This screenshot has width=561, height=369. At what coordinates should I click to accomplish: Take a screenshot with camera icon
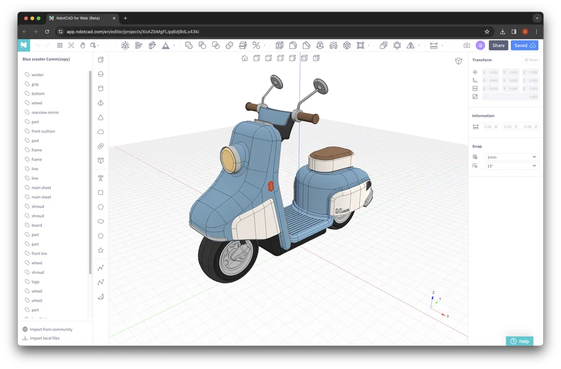point(467,45)
